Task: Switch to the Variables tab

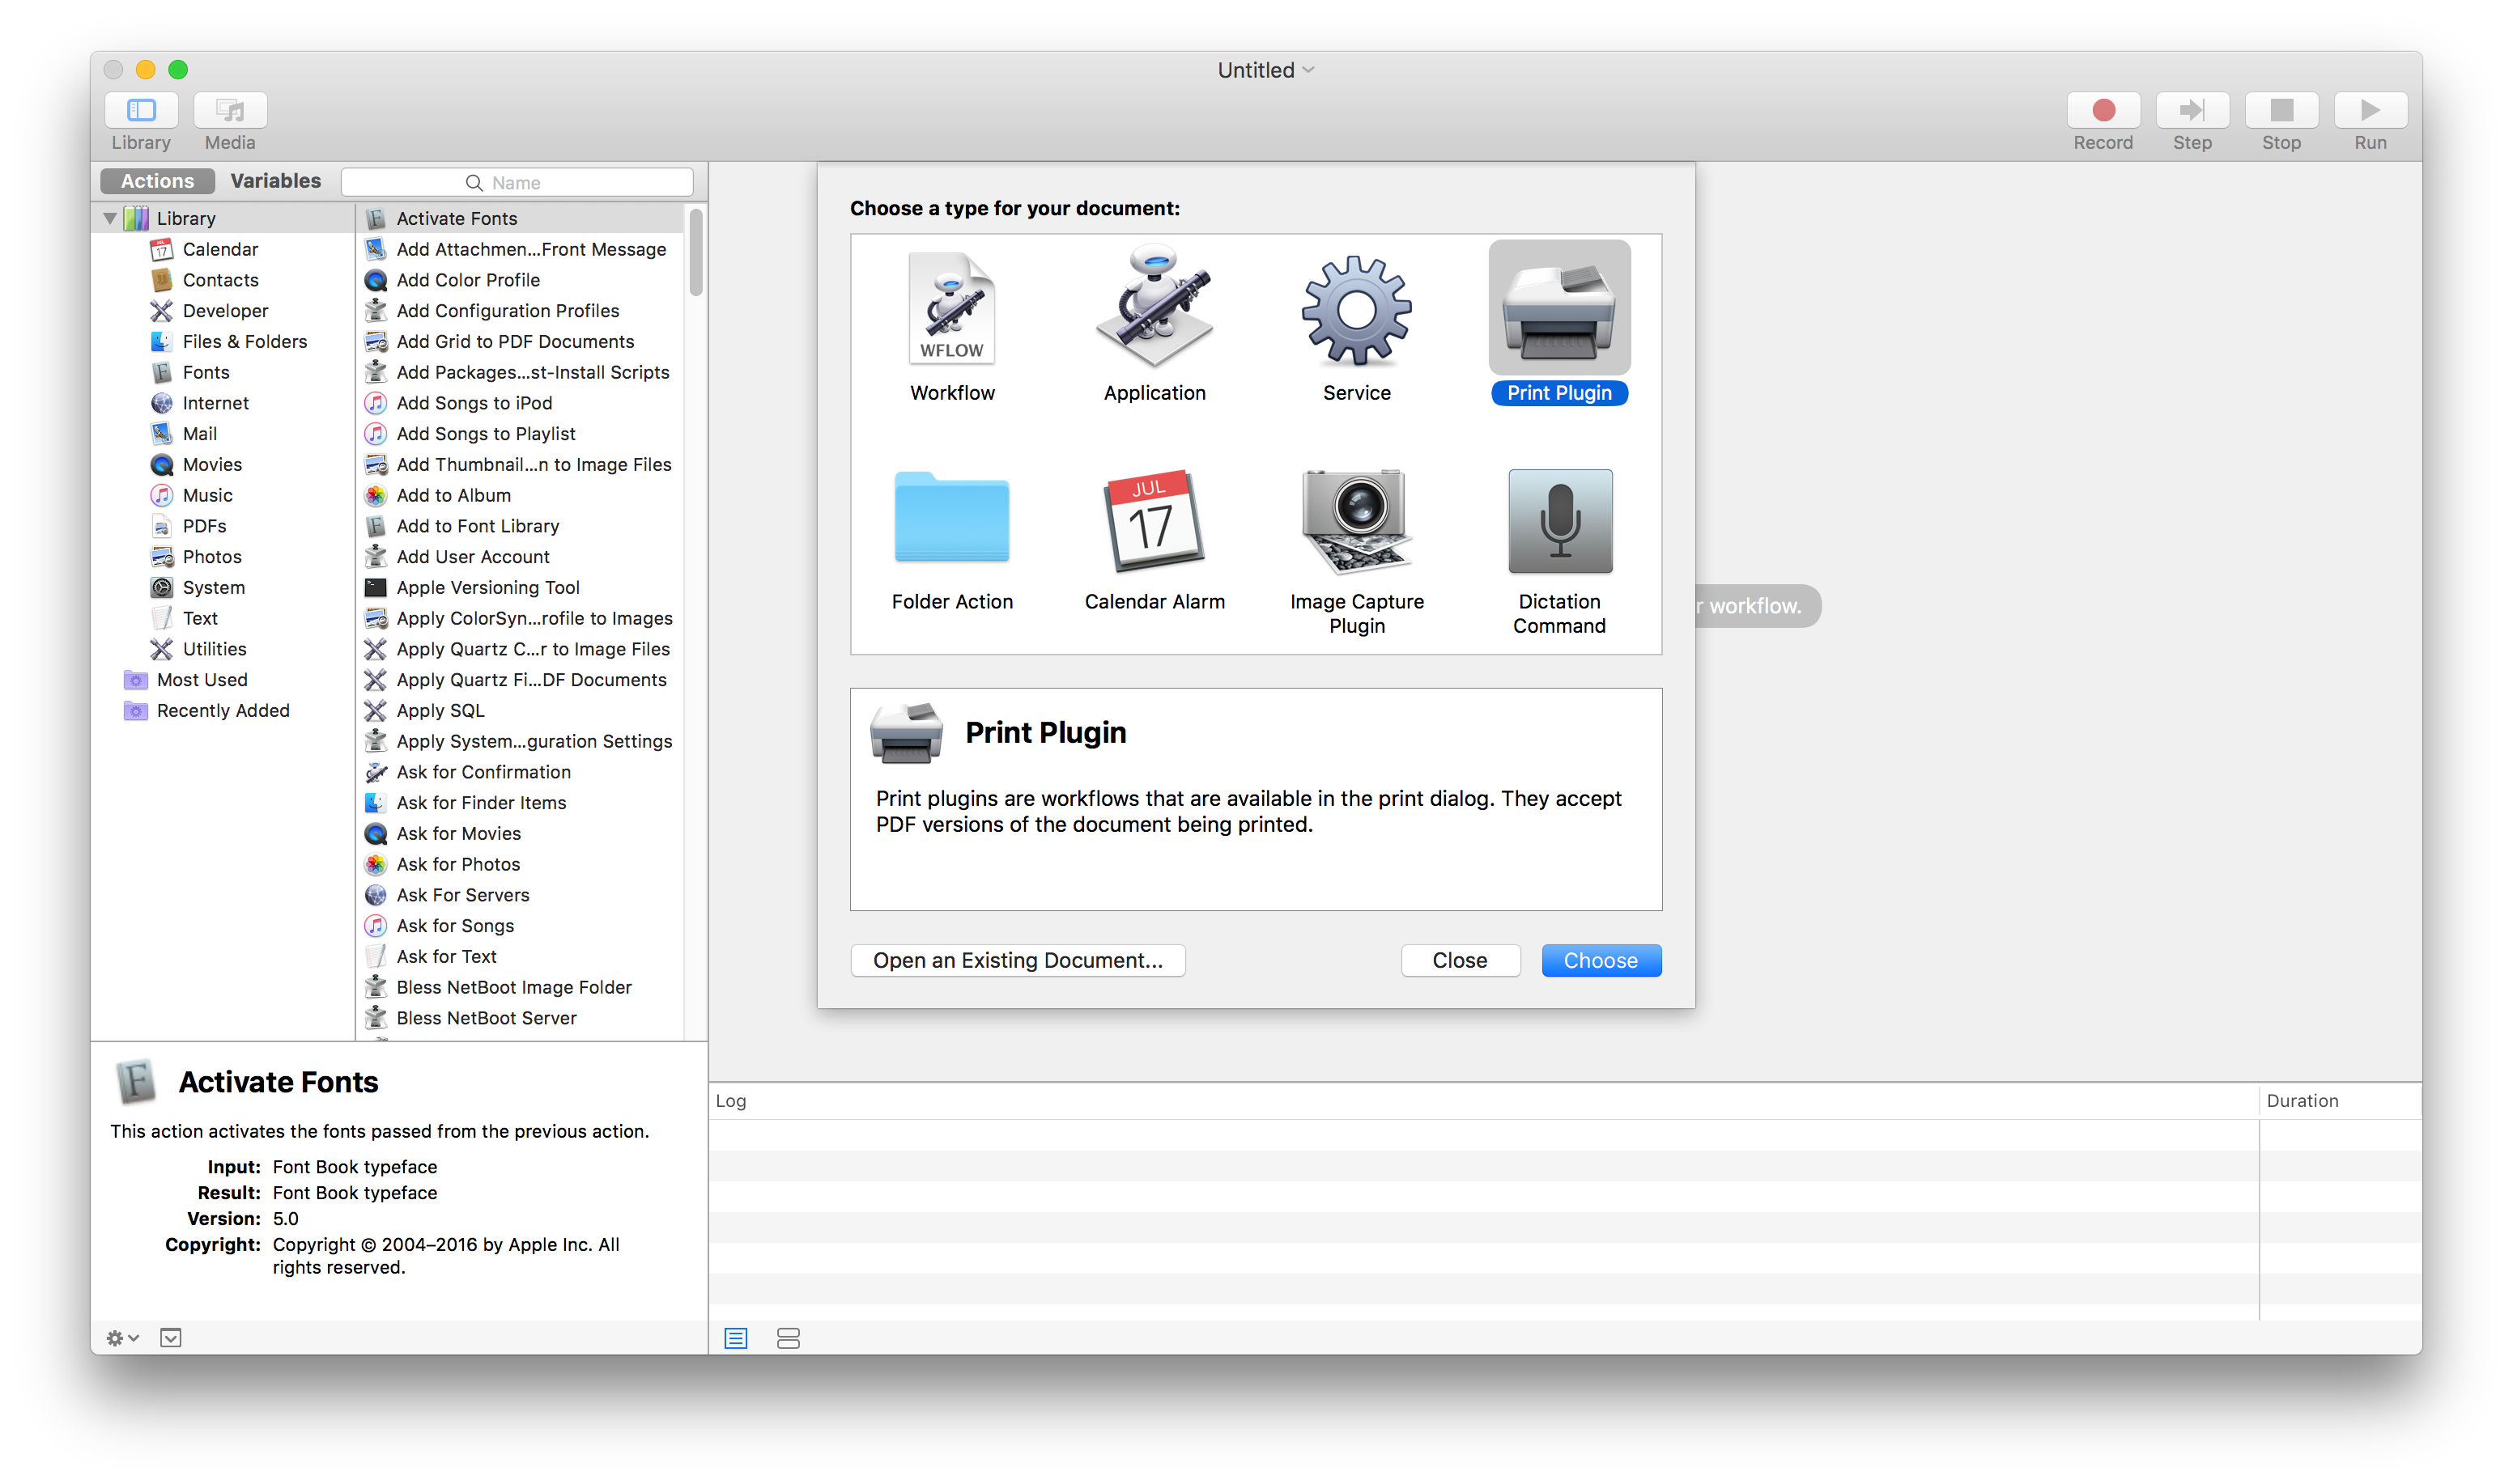Action: (275, 181)
